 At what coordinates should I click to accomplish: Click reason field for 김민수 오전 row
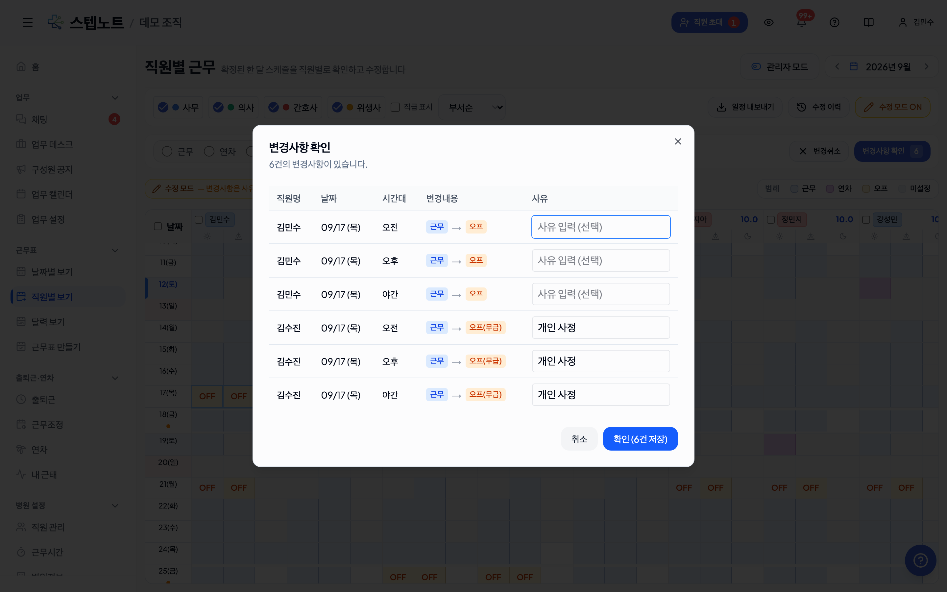(x=601, y=227)
